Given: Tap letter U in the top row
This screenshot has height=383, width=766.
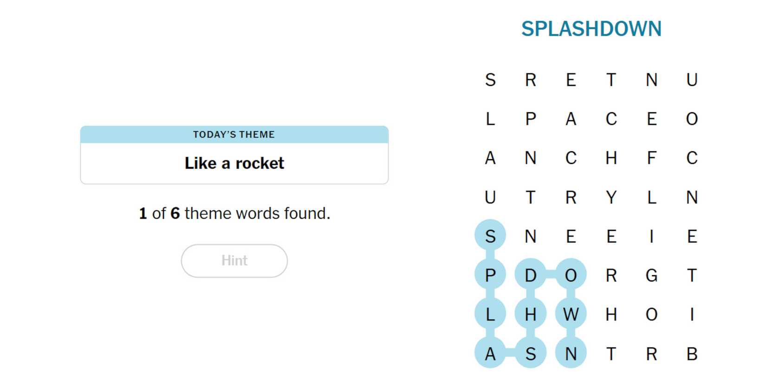Looking at the screenshot, I should tap(692, 80).
